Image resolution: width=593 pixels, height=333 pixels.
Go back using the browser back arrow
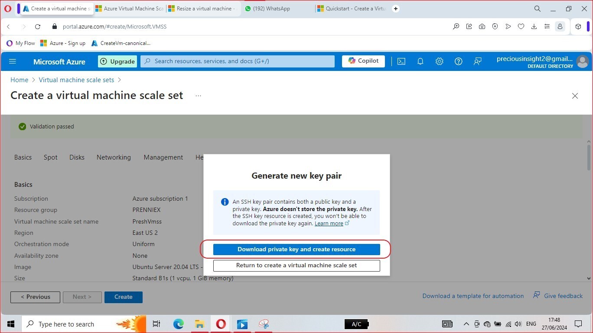click(8, 26)
